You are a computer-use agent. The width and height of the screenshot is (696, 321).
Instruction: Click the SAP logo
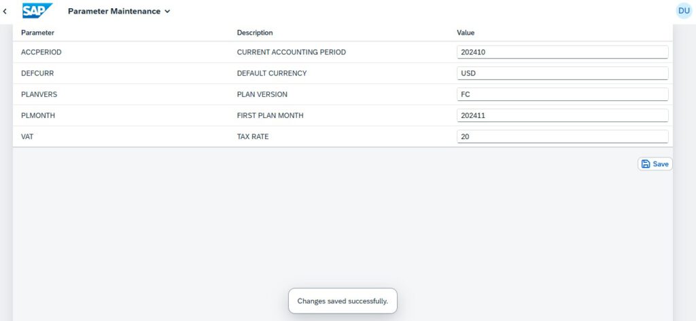[x=37, y=11]
